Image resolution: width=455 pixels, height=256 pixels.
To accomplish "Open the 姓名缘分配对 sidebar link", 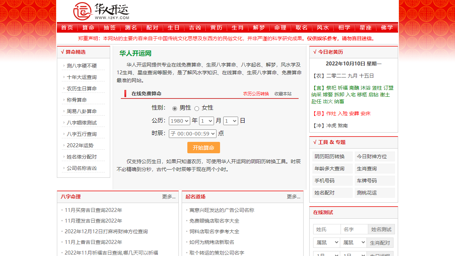I will point(82,157).
